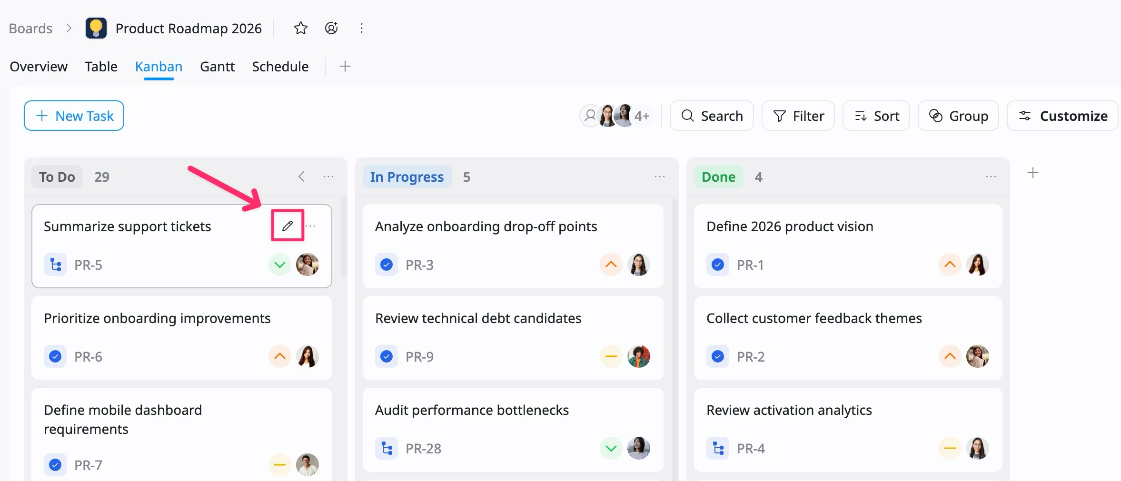Click the high priority arrow on PR-3
Screen dimensions: 1121x481
pyautogui.click(x=611, y=265)
